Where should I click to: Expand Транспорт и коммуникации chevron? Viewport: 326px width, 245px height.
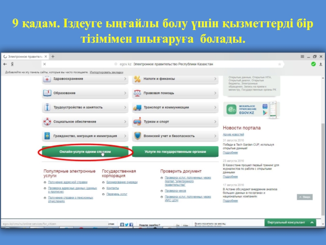[215, 107]
